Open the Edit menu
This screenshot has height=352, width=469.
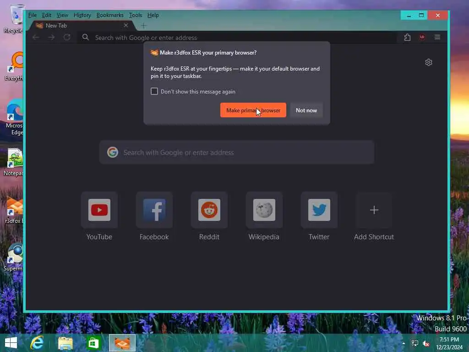click(46, 15)
